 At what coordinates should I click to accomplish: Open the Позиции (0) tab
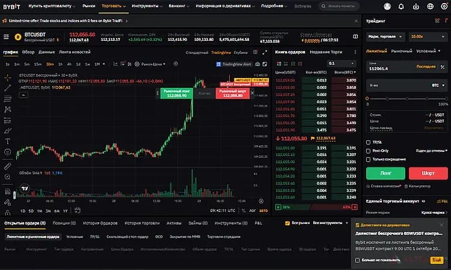click(64, 223)
